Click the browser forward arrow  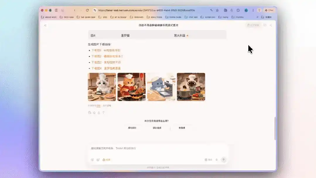click(81, 10)
